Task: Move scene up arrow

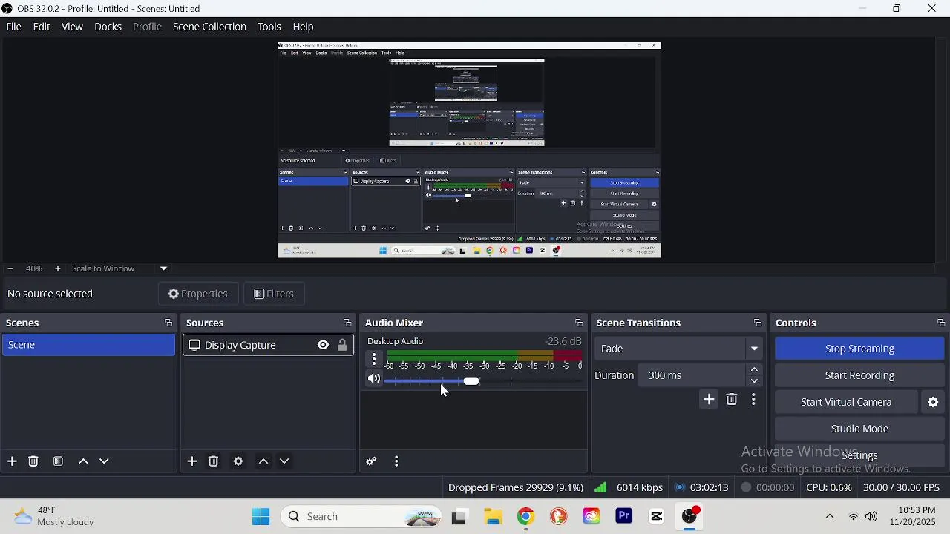Action: coord(83,461)
